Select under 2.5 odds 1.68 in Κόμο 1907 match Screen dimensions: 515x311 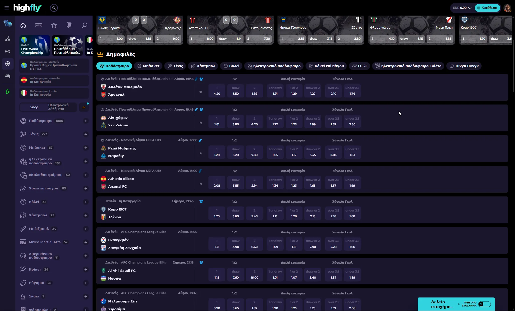point(352,214)
